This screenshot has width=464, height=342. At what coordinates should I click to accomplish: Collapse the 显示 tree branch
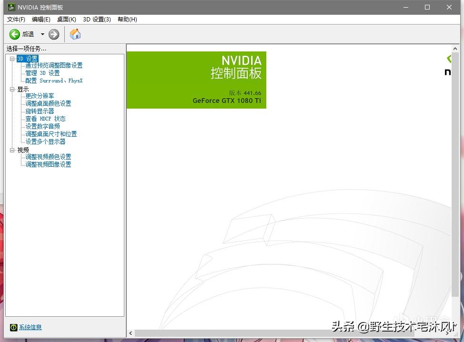click(11, 89)
